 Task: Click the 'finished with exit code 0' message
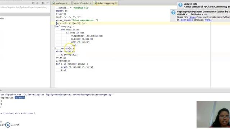pos(18,113)
